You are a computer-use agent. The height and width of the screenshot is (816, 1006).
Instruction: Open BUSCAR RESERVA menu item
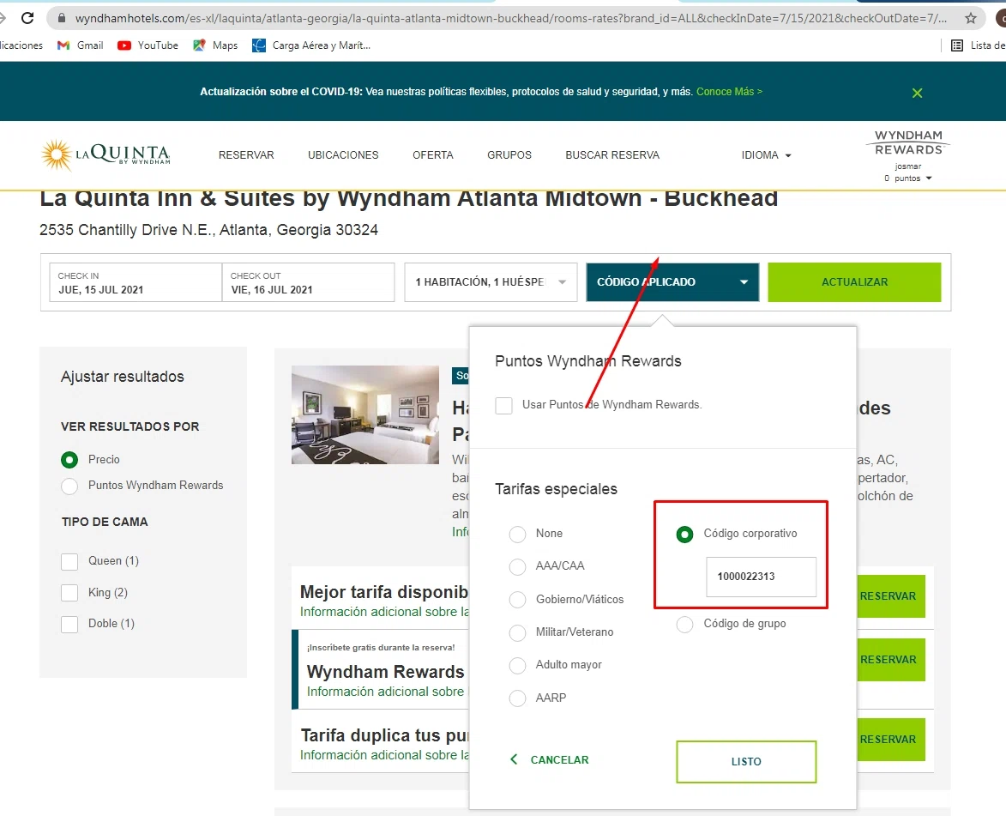[612, 155]
